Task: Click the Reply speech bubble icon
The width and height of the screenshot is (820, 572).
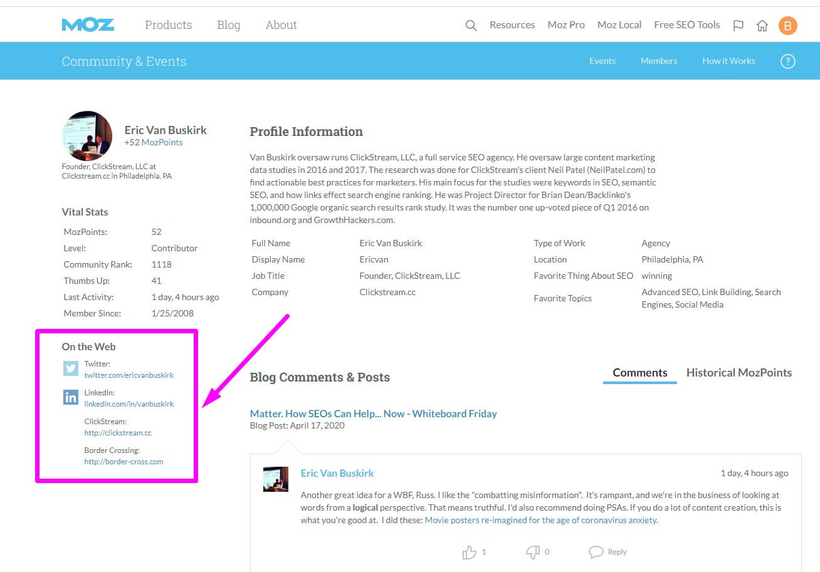Action: [596, 552]
